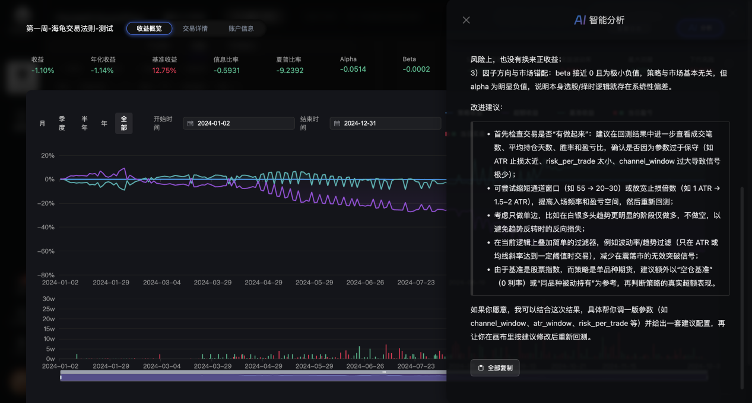The image size is (752, 403).
Task: Click the 开始时间 label
Action: 163,123
